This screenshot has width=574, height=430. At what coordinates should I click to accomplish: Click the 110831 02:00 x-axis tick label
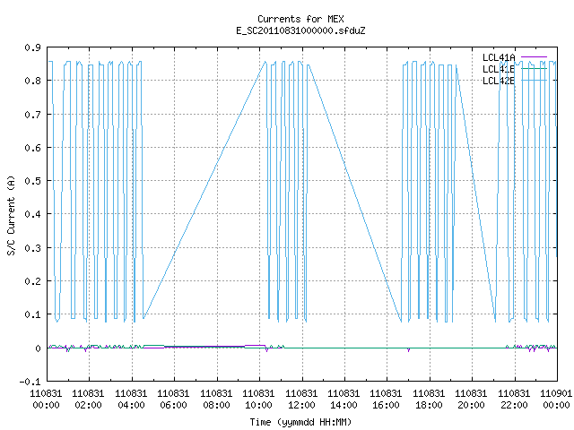coord(88,400)
